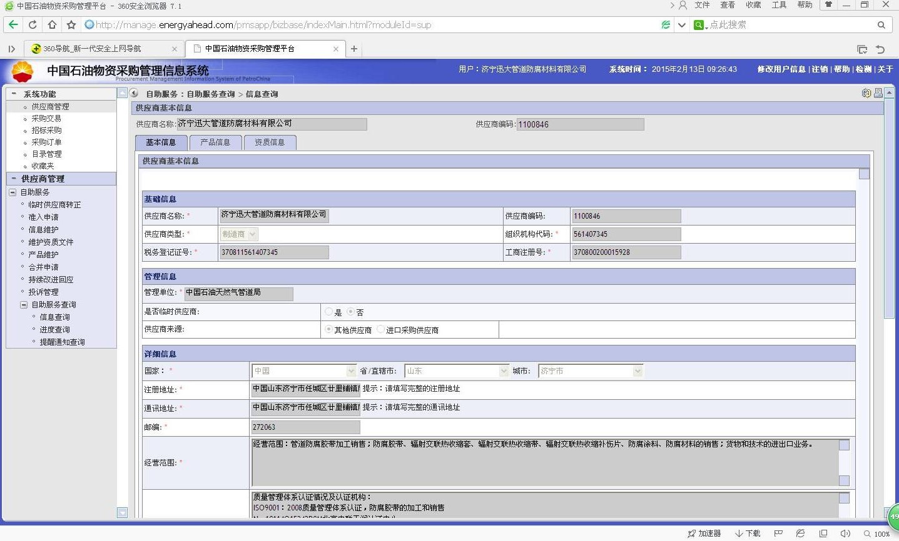Collapse the 供应商管理 section header
This screenshot has width=899, height=541.
[x=14, y=179]
